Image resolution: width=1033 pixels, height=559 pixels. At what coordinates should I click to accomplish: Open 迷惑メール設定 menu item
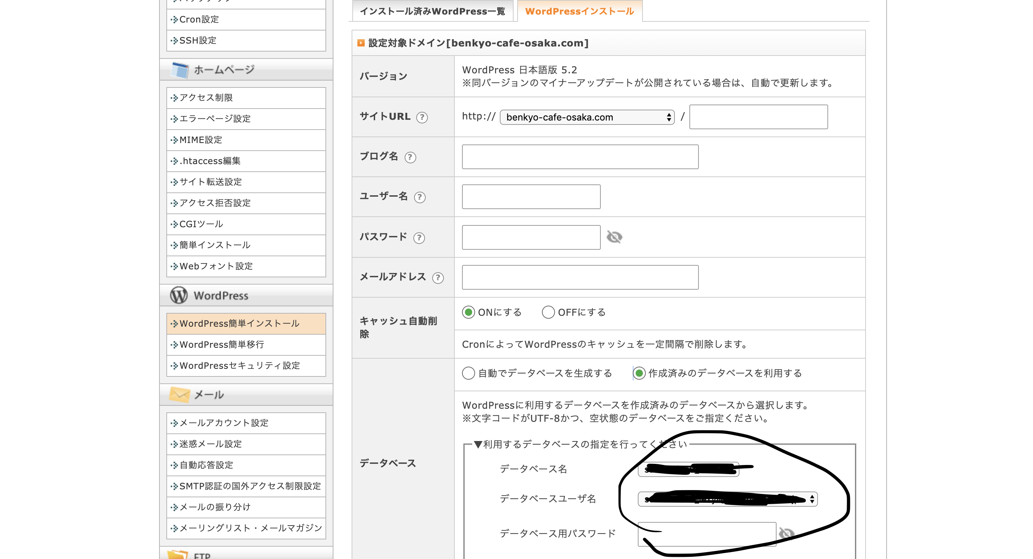(246, 444)
